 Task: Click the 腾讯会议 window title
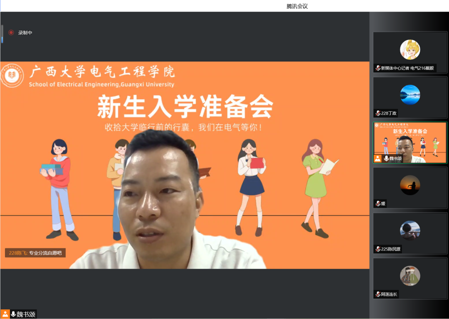pos(297,6)
